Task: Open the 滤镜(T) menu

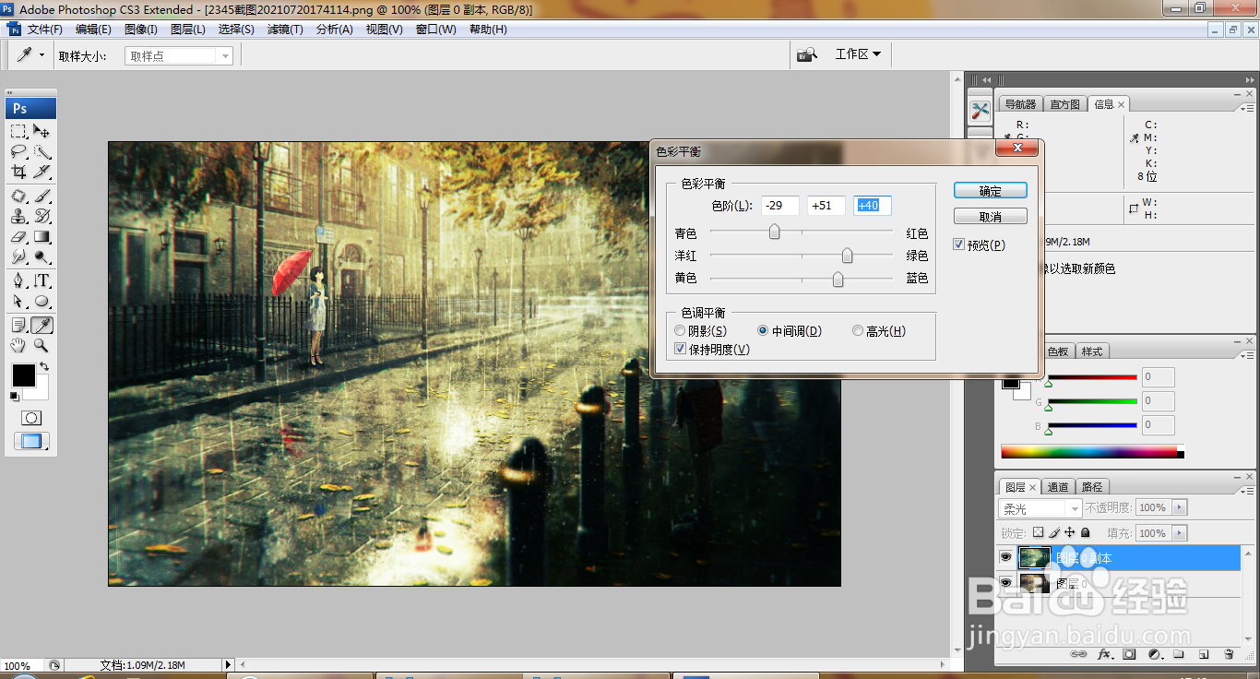Action: [285, 30]
